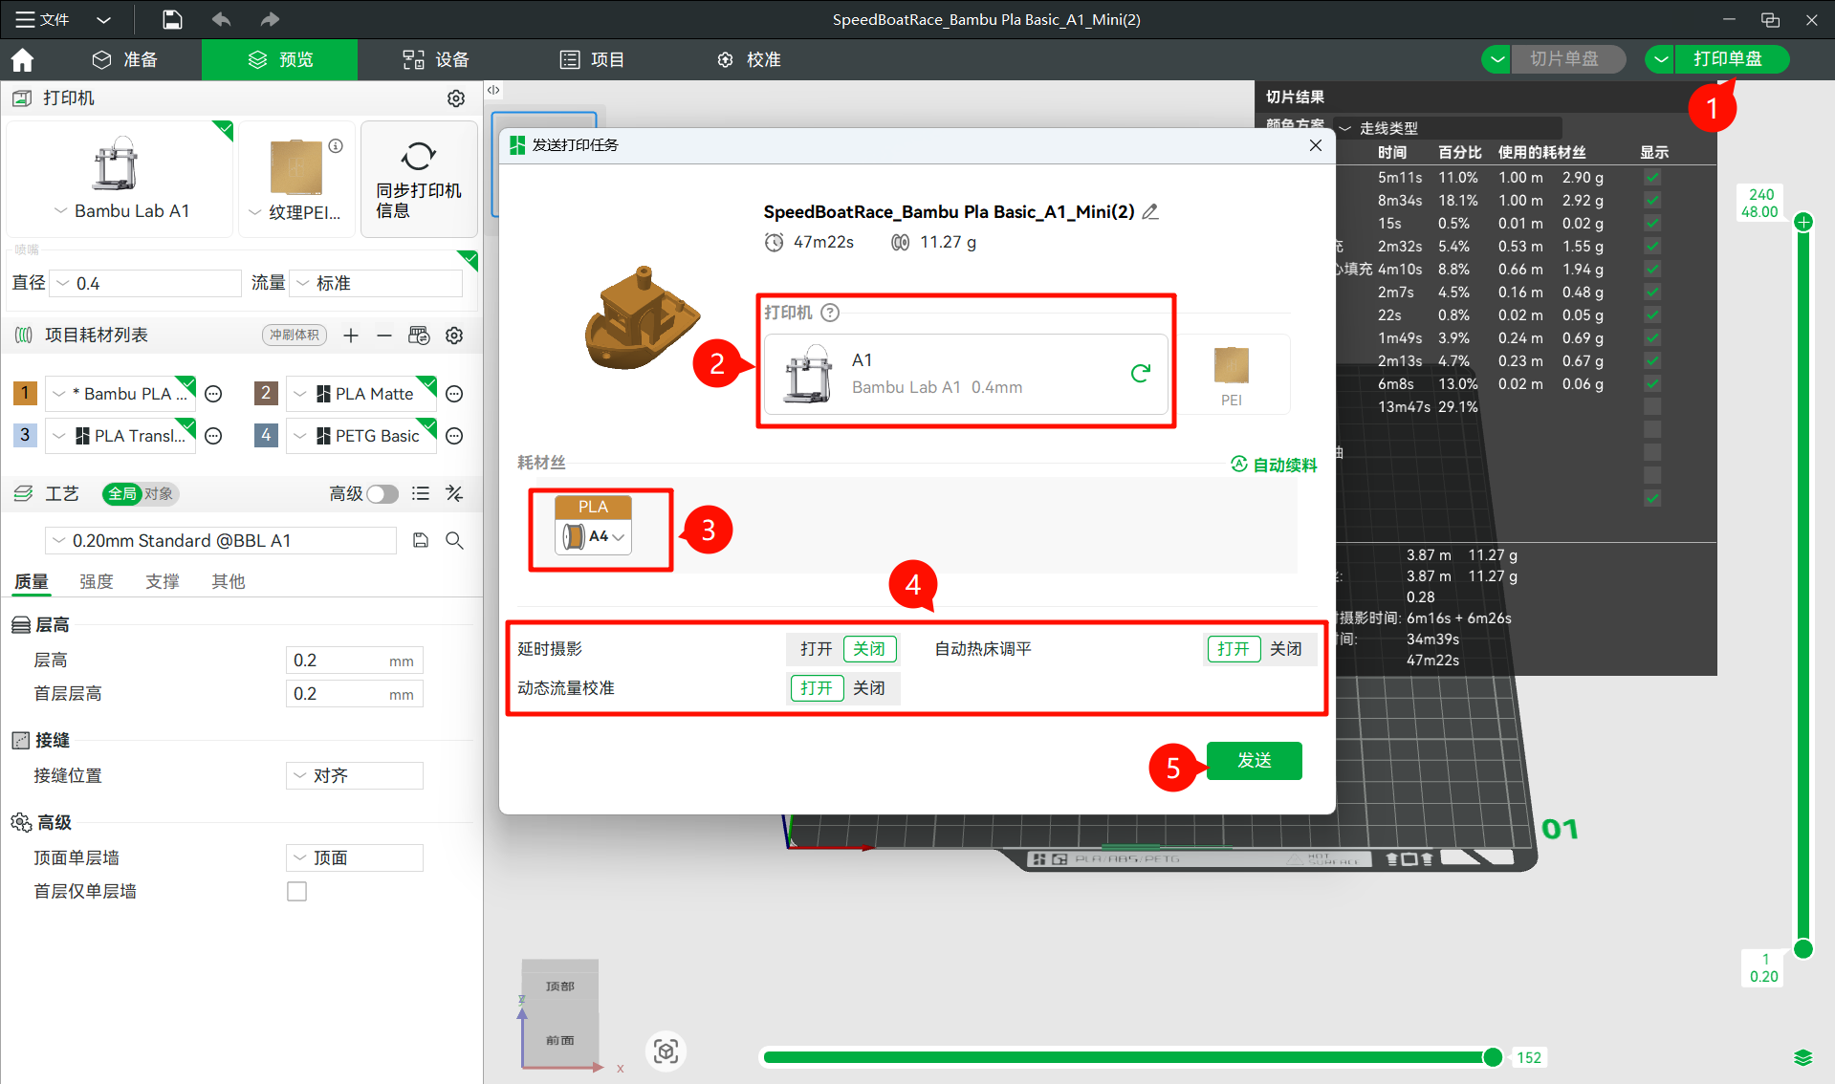Image resolution: width=1835 pixels, height=1084 pixels.
Task: Click top handle of vertical layer slider
Action: [x=1803, y=223]
